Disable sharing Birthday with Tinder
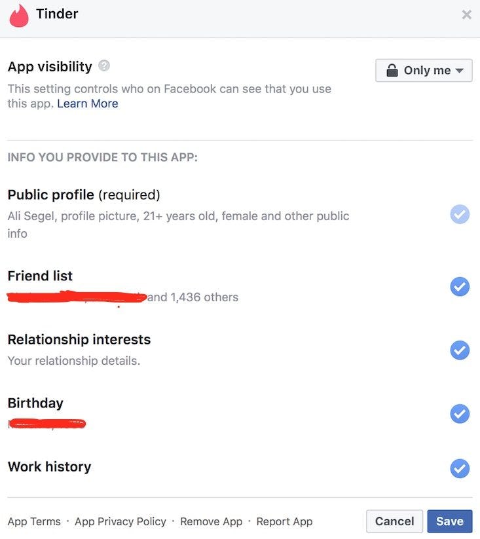This screenshot has height=539, width=480. (x=460, y=413)
